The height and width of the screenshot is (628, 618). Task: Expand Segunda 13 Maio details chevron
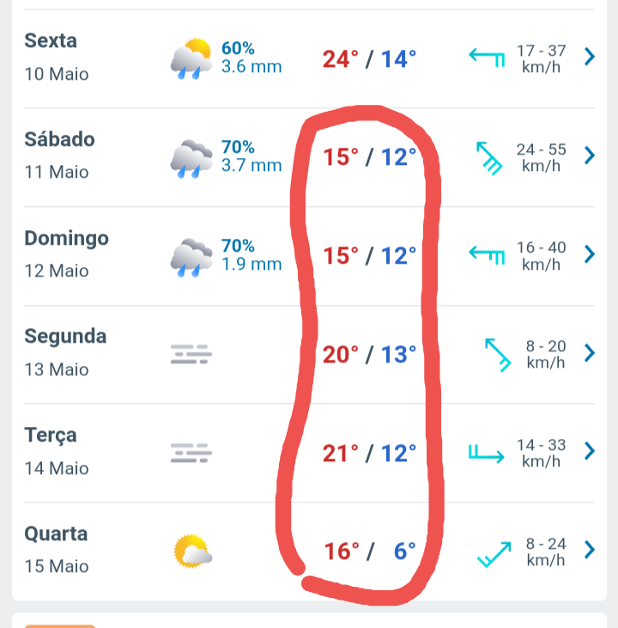pos(589,353)
